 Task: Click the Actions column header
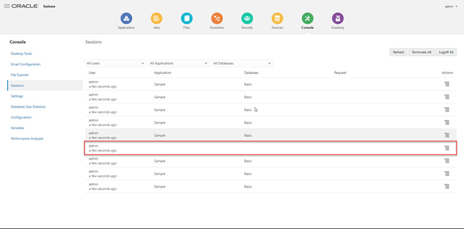point(447,72)
